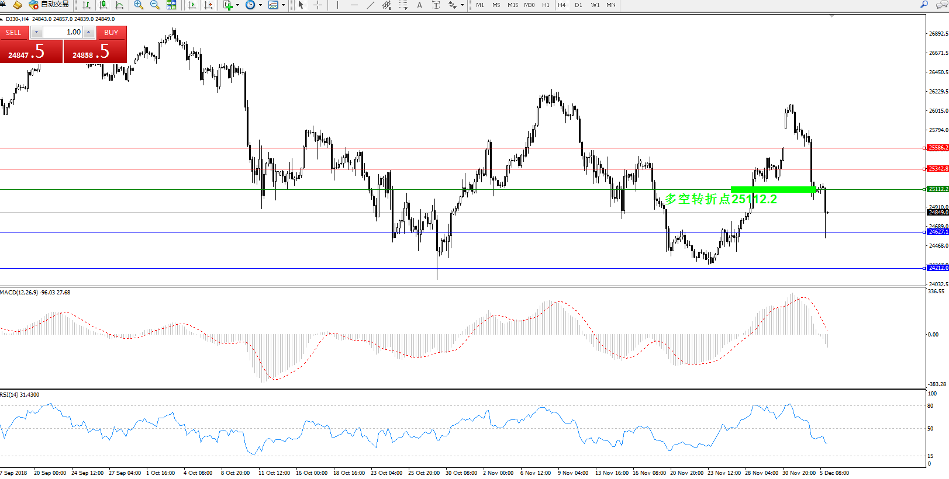This screenshot has height=479, width=949.
Task: Switch to the M15 timeframe
Action: point(512,5)
